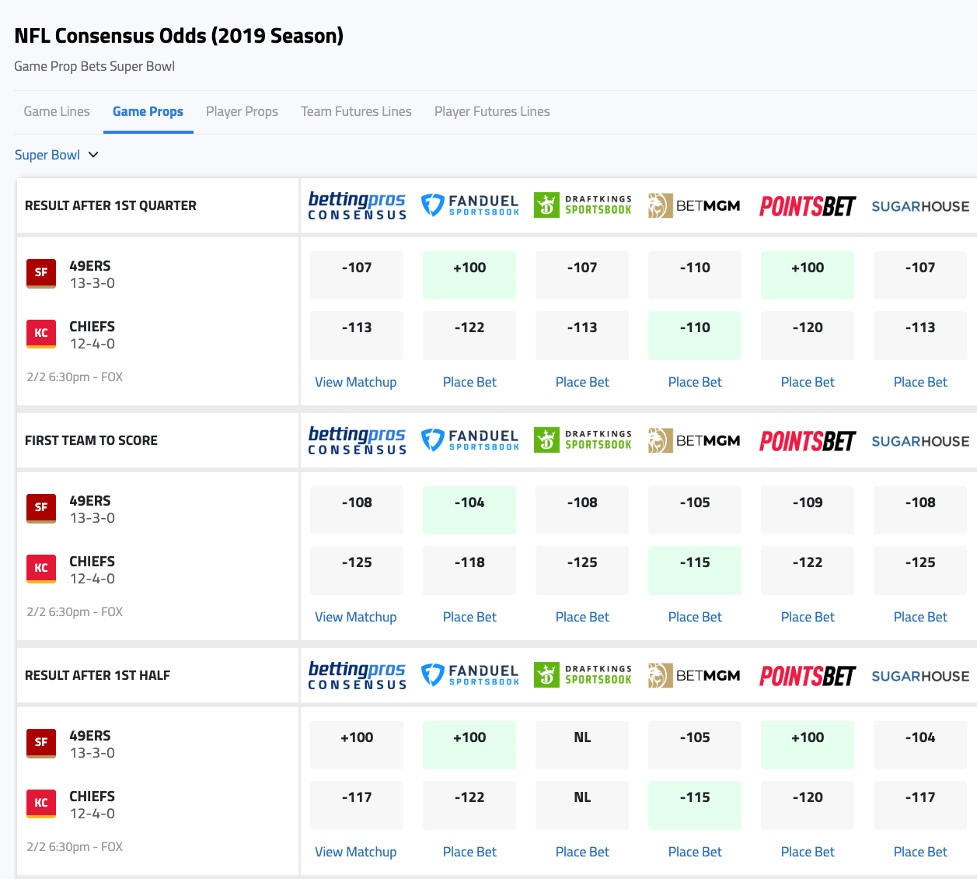Click the SF team icon in Result After 1st Half

[x=41, y=743]
